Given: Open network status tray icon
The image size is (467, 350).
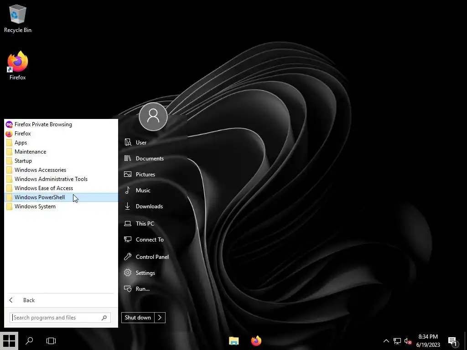Looking at the screenshot, I should (397, 341).
